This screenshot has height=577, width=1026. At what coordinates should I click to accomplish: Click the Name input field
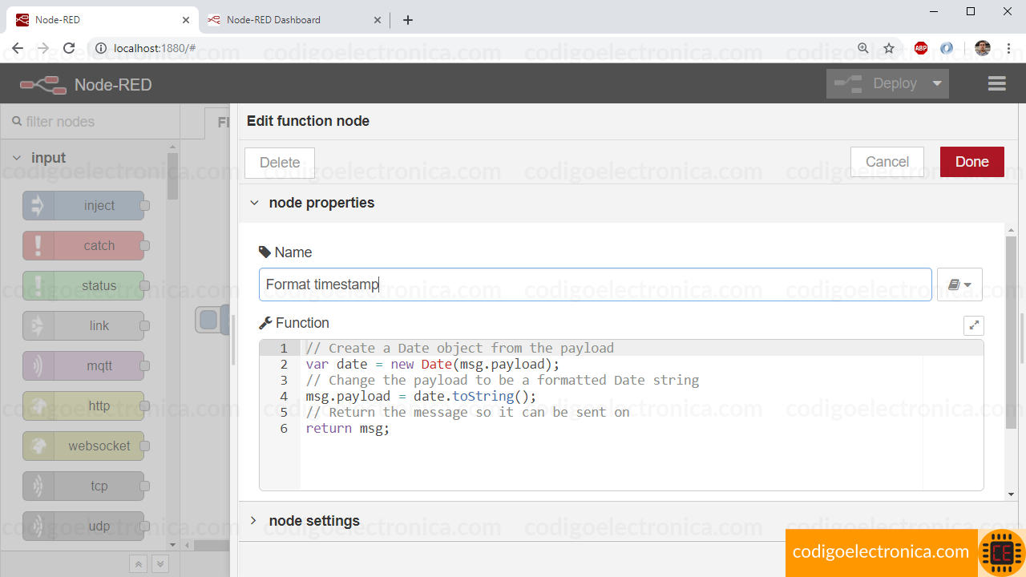595,284
